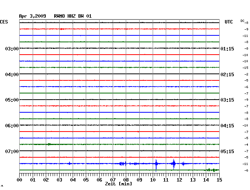Click minute label "05" on time axis
250x190 pixels.
pos(86,180)
